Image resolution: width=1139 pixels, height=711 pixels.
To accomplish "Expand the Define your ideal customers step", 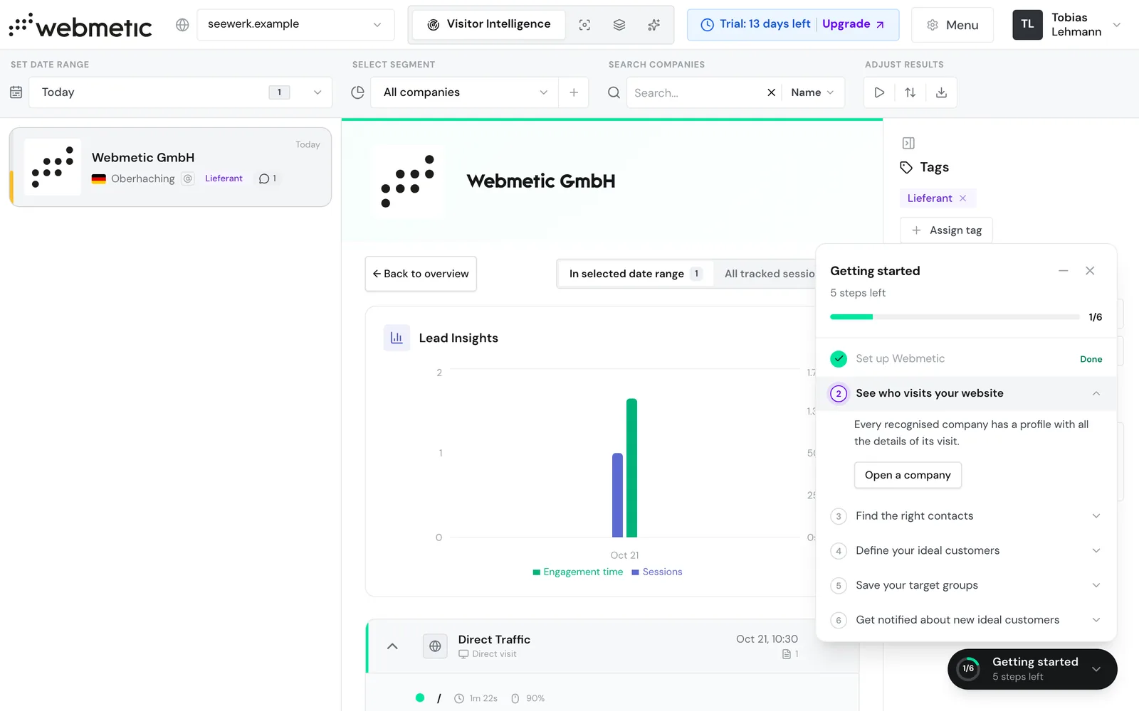I will point(966,551).
